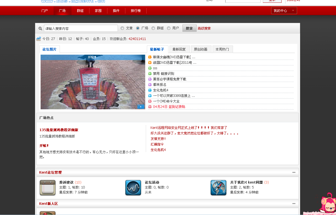The image size is (336, 215).
Task: Open 插件 in navigation bar
Action: [x=116, y=11]
